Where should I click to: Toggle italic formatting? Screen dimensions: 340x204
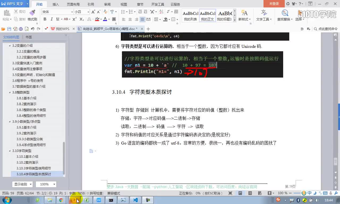pyautogui.click(x=51, y=19)
